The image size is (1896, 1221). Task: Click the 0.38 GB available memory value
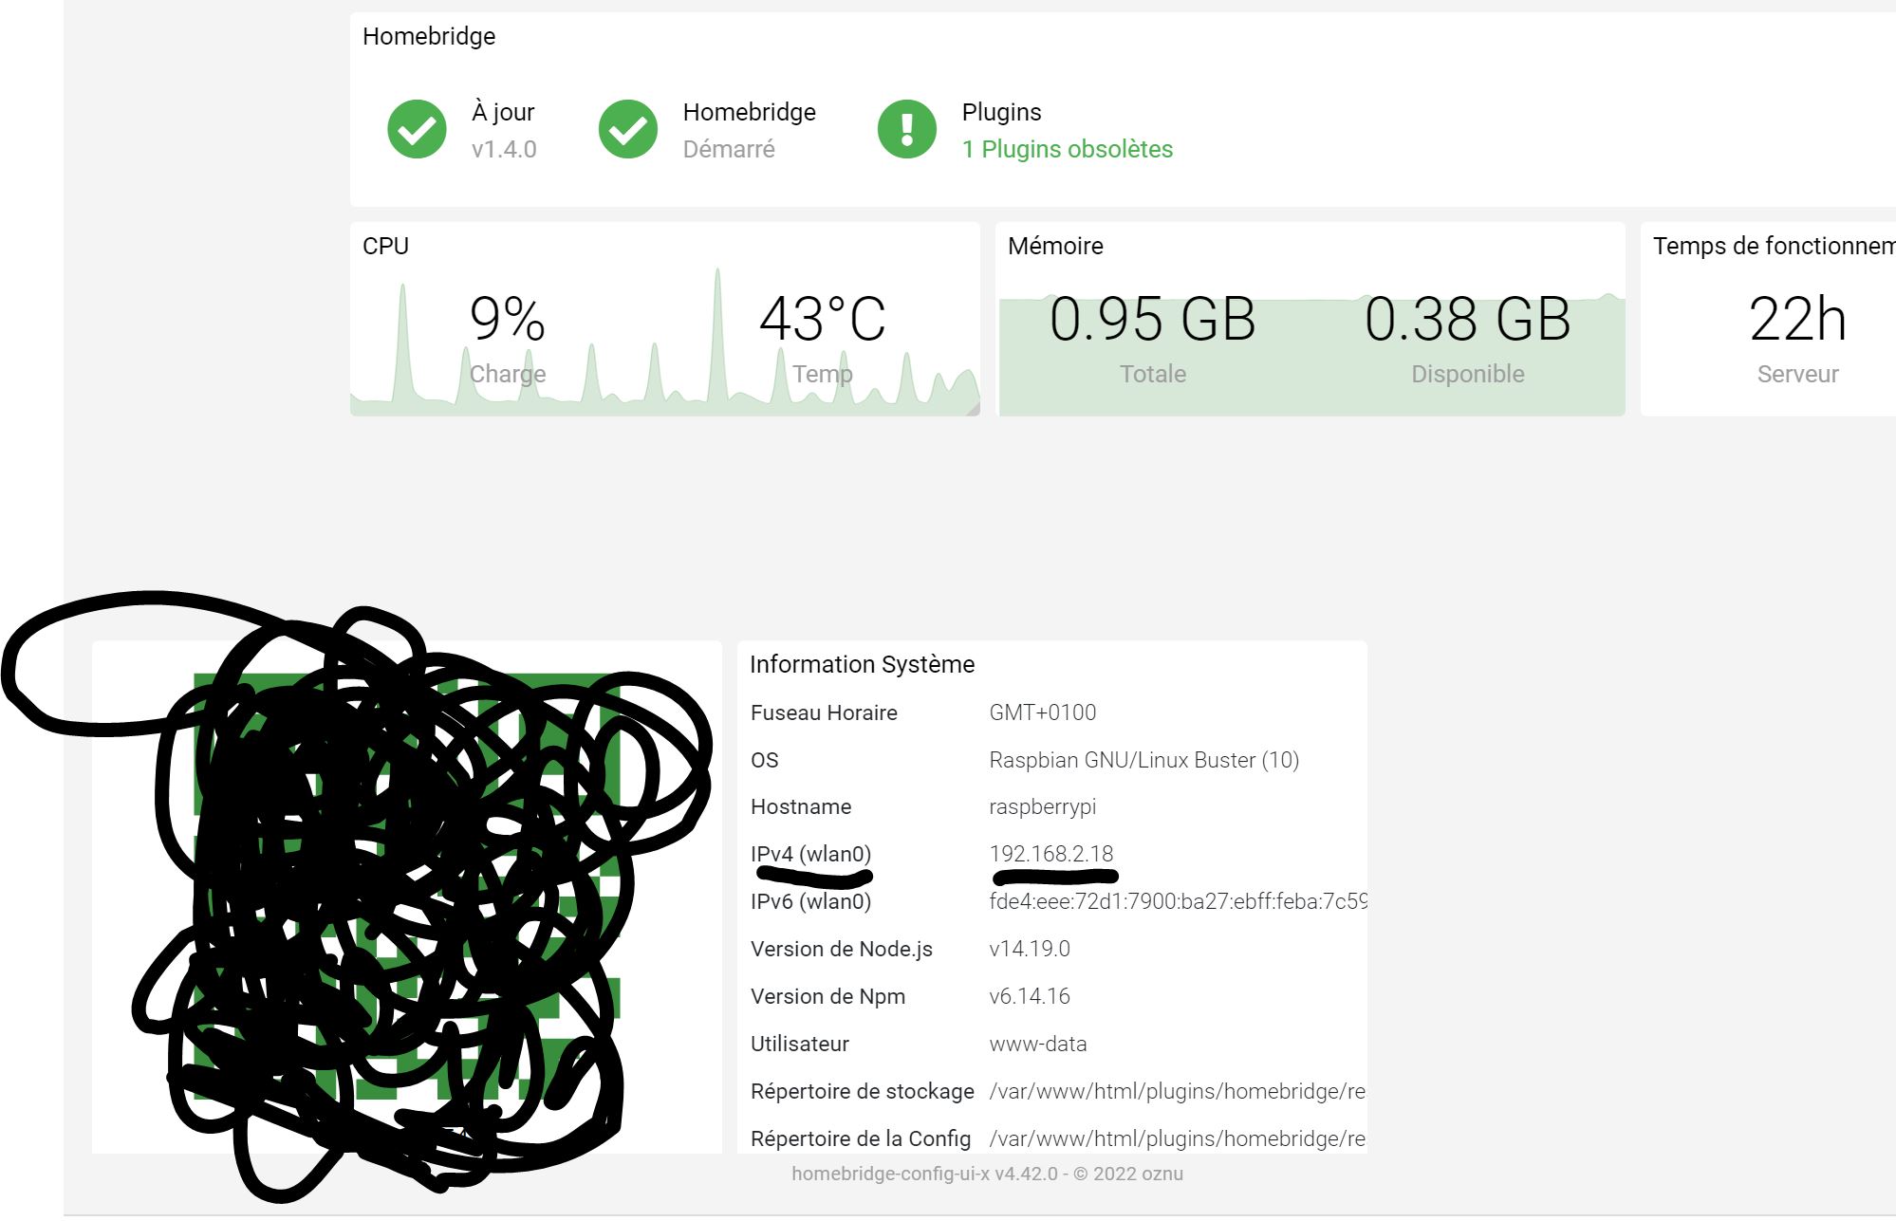pyautogui.click(x=1468, y=319)
